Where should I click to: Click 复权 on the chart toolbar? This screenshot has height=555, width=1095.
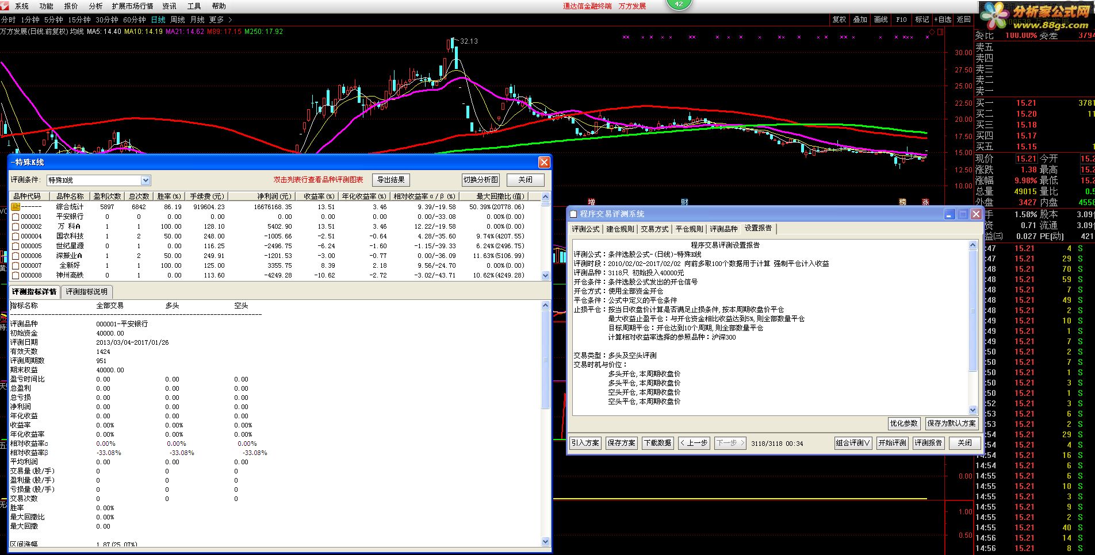(839, 20)
